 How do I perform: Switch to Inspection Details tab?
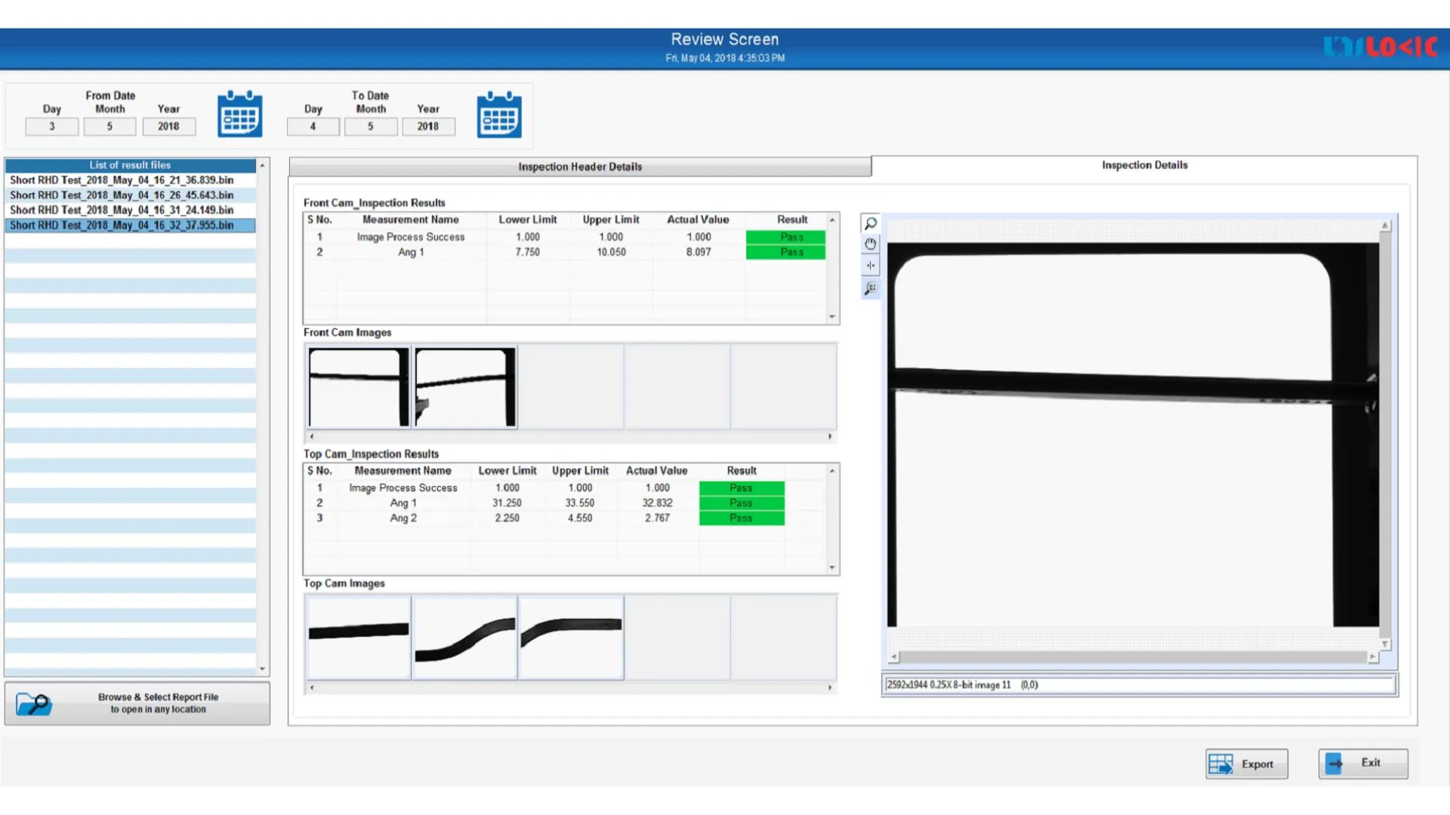point(1143,165)
